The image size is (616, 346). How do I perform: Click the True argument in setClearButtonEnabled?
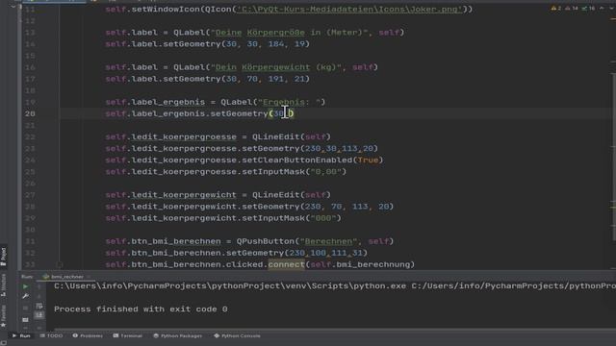click(x=368, y=161)
